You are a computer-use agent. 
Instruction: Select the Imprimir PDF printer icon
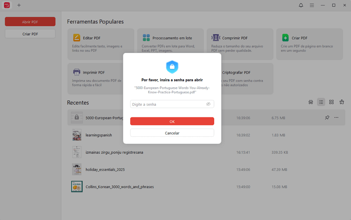[77, 72]
